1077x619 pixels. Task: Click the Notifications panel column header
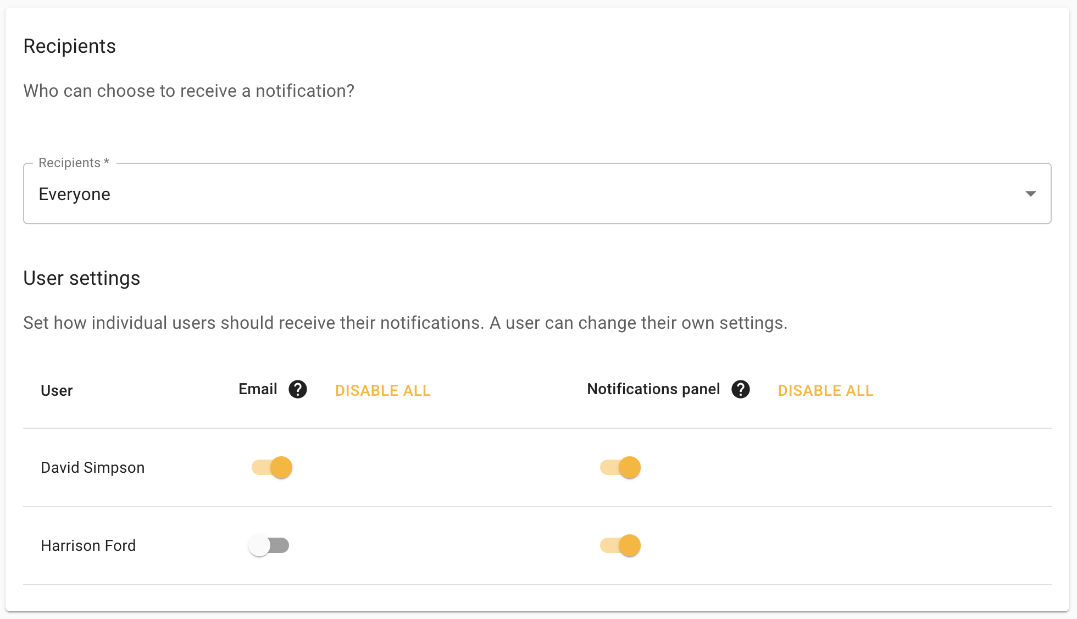click(653, 389)
